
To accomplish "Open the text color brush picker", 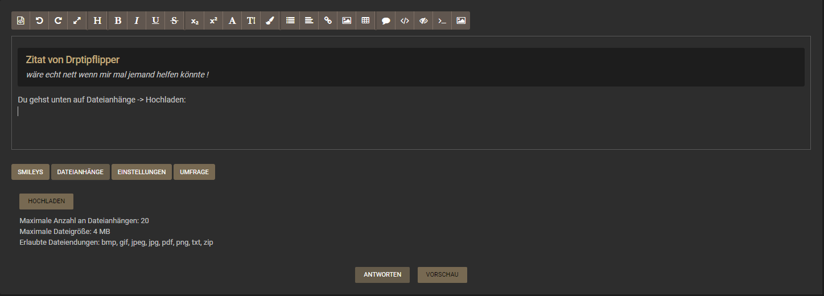I will click(x=270, y=20).
